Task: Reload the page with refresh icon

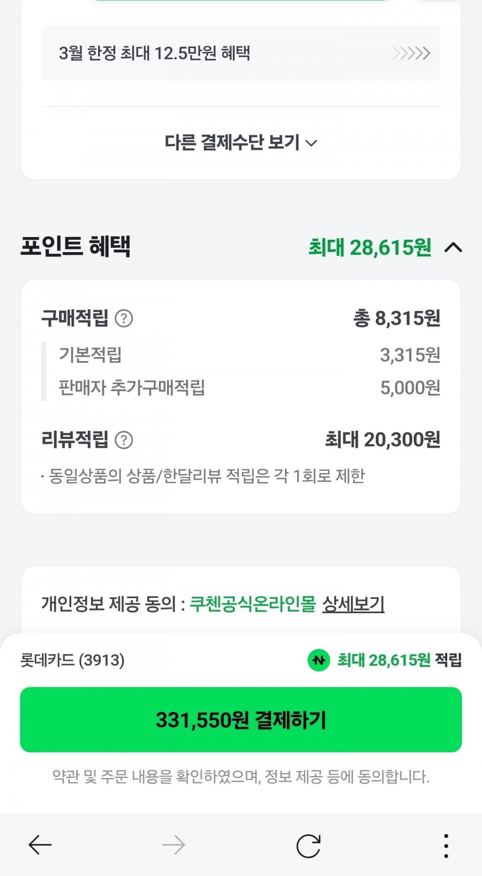Action: [308, 846]
